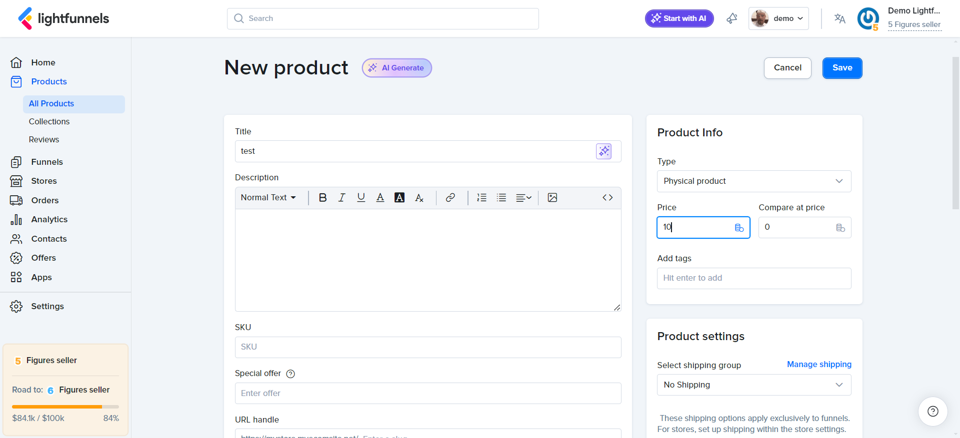Insert an image into the description
This screenshot has width=960, height=438.
coord(552,198)
